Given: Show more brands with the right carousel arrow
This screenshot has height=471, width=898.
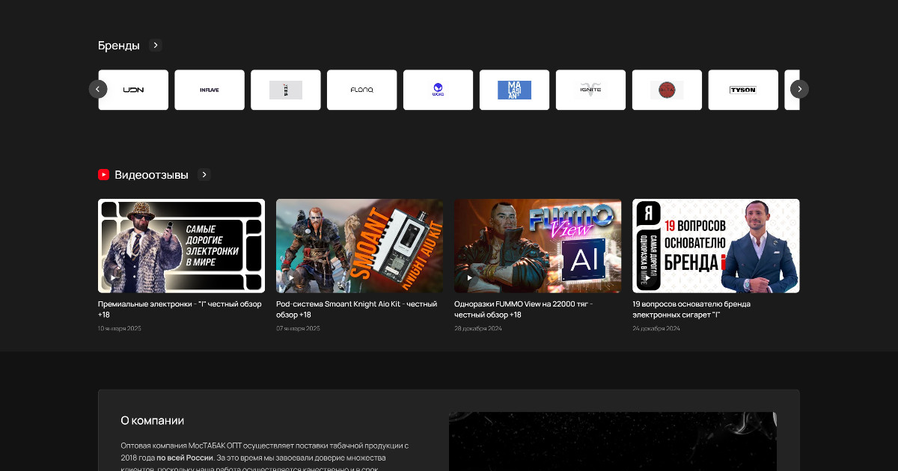Looking at the screenshot, I should coord(799,89).
